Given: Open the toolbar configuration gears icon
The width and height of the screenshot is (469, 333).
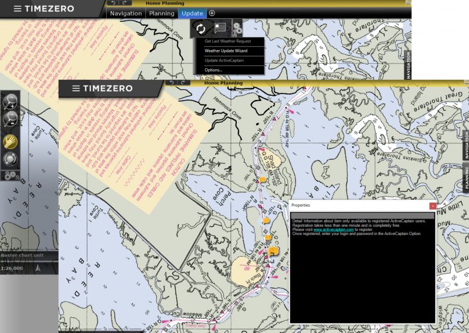Looking at the screenshot, I should click(x=10, y=176).
